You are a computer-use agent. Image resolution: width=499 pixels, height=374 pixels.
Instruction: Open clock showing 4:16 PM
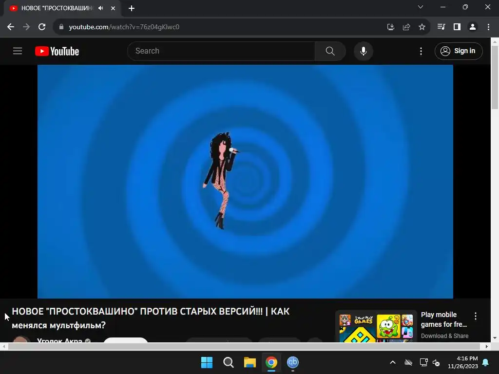(x=463, y=362)
